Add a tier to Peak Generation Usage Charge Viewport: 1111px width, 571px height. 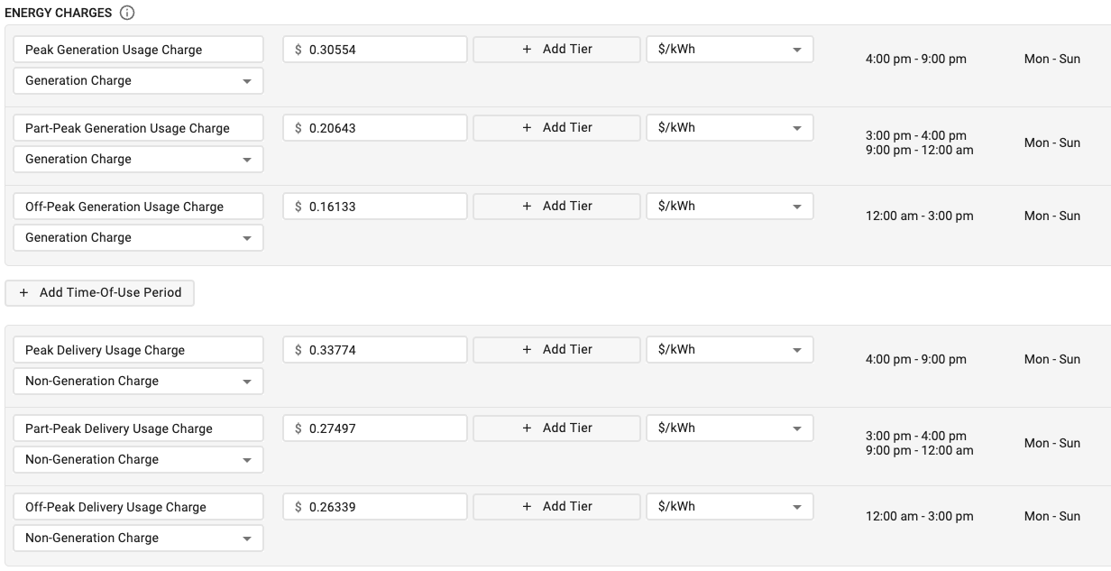click(556, 50)
